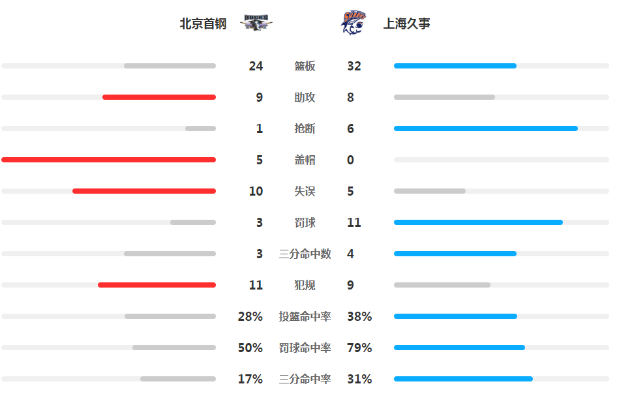Click the blue rebounds bar for Shanghai
The width and height of the screenshot is (632, 403).
point(455,66)
